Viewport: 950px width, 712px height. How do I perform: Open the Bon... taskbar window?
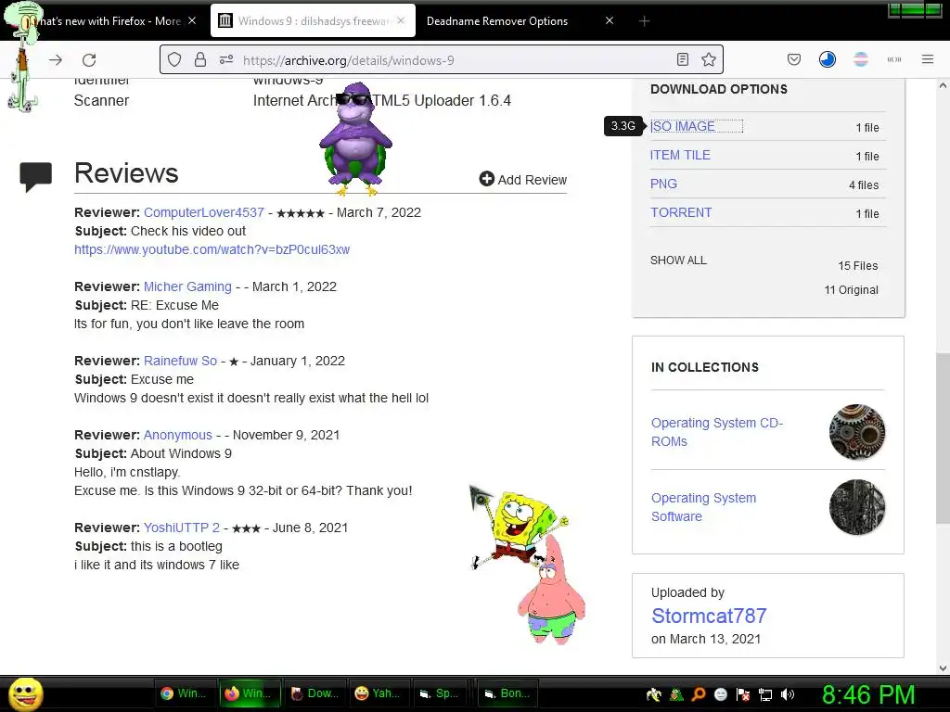[507, 693]
